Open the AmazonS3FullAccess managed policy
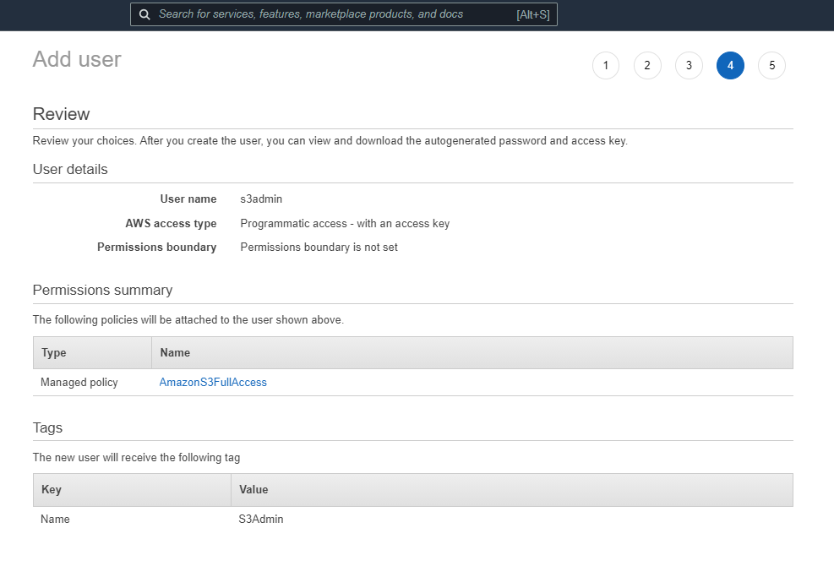Screen dimensions: 834x577 tap(213, 382)
